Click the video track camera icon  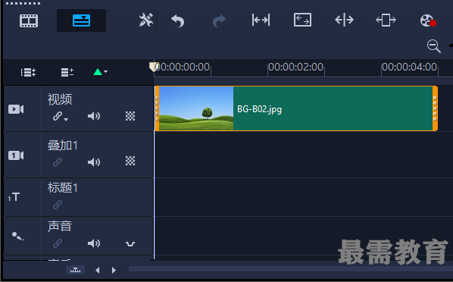click(x=16, y=109)
